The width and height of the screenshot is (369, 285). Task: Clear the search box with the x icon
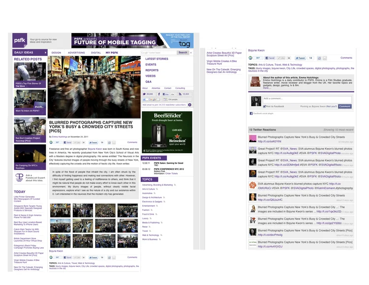click(x=191, y=53)
